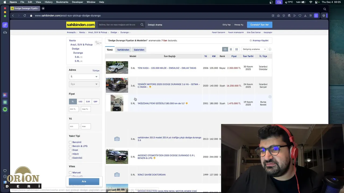The width and height of the screenshot is (344, 193).
Task: Click the min TL price input field
Action: click(x=74, y=109)
